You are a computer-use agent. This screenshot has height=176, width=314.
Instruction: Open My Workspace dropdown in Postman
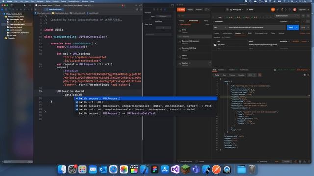pos(235,10)
